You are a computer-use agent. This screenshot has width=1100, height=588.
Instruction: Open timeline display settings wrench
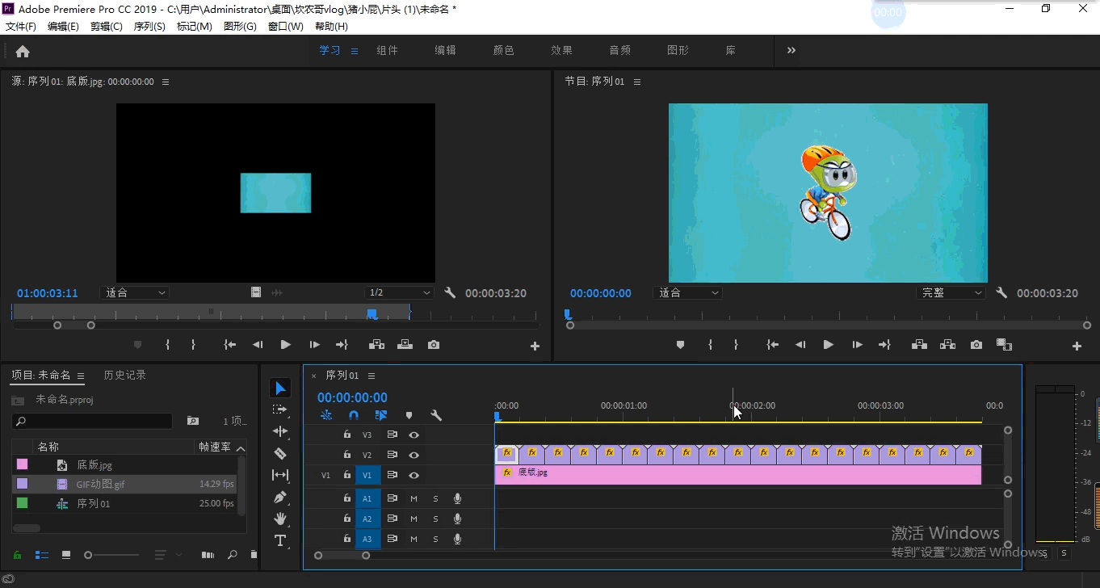436,415
